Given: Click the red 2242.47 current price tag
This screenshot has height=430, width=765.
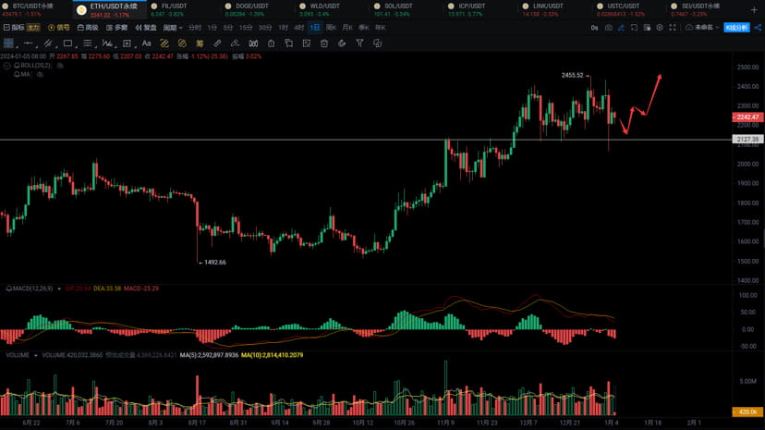Looking at the screenshot, I should [747, 117].
